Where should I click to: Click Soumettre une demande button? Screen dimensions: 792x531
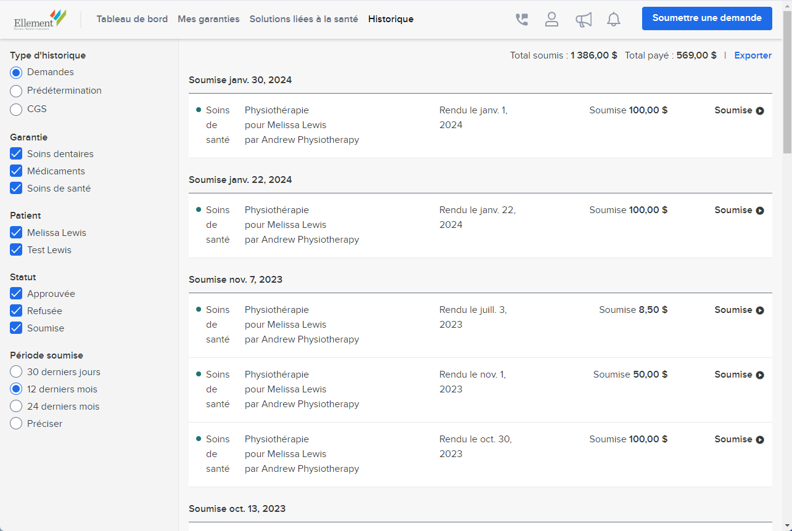click(707, 18)
